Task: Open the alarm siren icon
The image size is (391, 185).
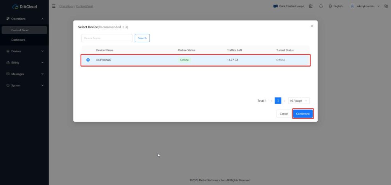Action: (x=311, y=6)
